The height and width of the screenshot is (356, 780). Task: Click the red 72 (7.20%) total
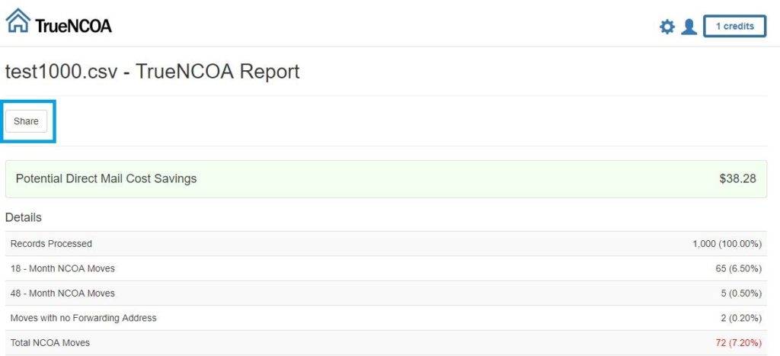point(738,343)
